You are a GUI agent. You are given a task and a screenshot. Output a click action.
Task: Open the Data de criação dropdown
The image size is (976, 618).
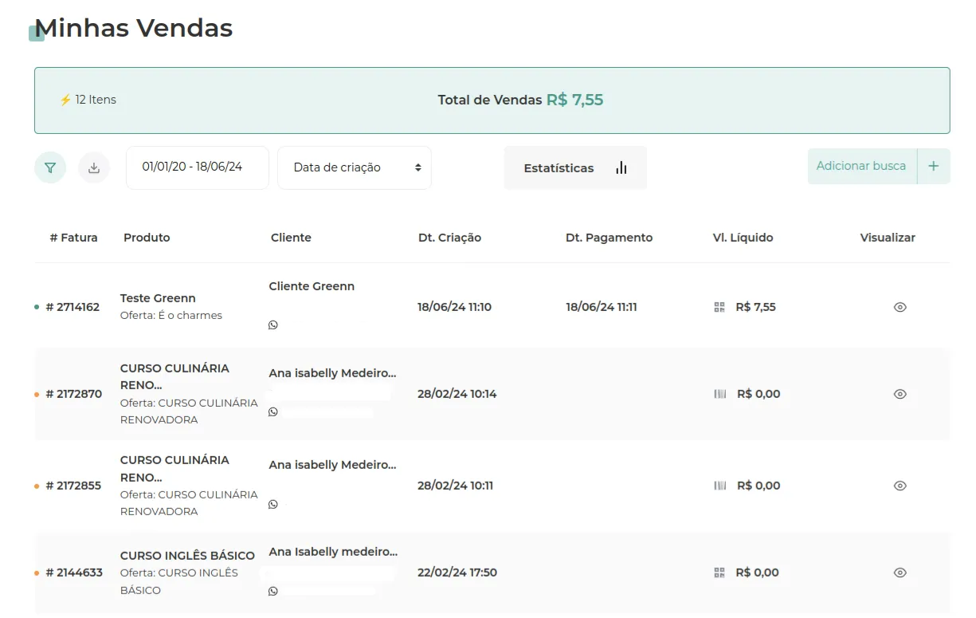pos(355,167)
